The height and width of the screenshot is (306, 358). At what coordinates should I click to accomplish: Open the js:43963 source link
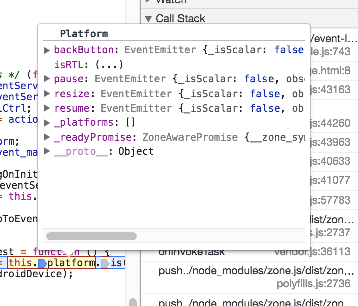point(330,142)
